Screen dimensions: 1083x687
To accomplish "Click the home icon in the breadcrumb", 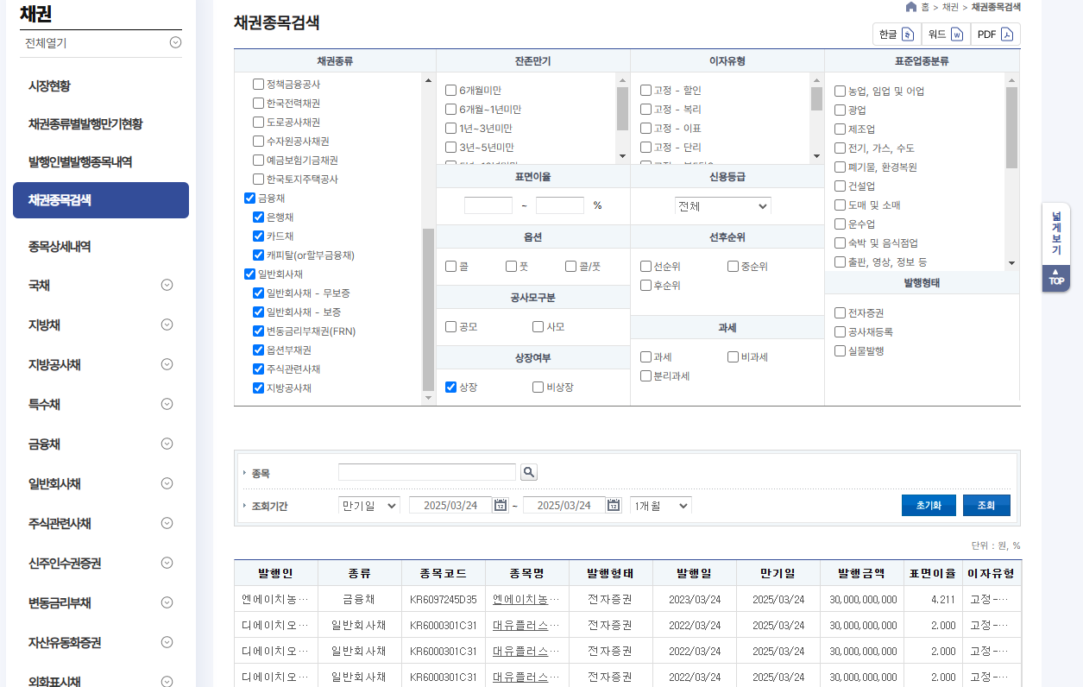I will (911, 7).
